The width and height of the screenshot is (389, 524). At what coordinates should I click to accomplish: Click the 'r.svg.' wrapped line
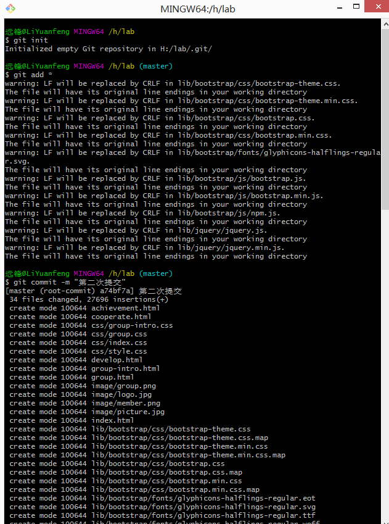pos(18,161)
